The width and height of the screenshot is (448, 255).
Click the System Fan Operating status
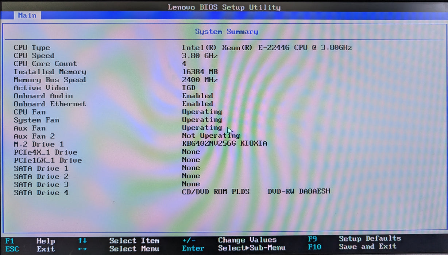(202, 120)
